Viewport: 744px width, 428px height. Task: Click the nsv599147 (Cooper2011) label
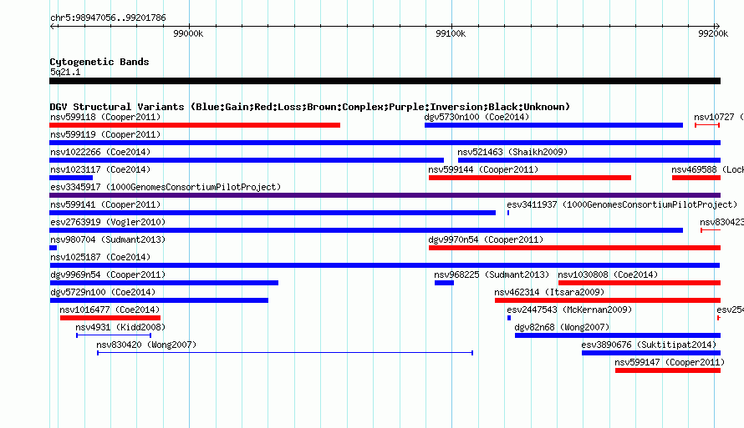coord(670,362)
